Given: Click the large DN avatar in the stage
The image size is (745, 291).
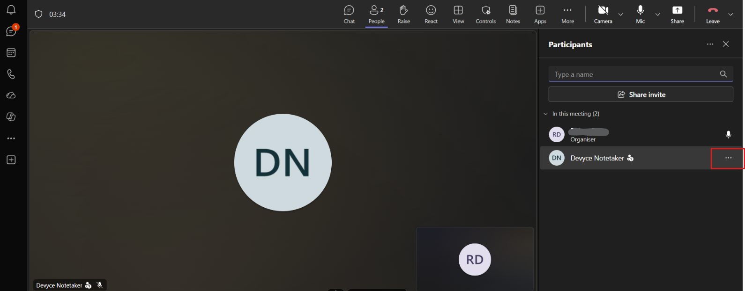Looking at the screenshot, I should tap(283, 162).
